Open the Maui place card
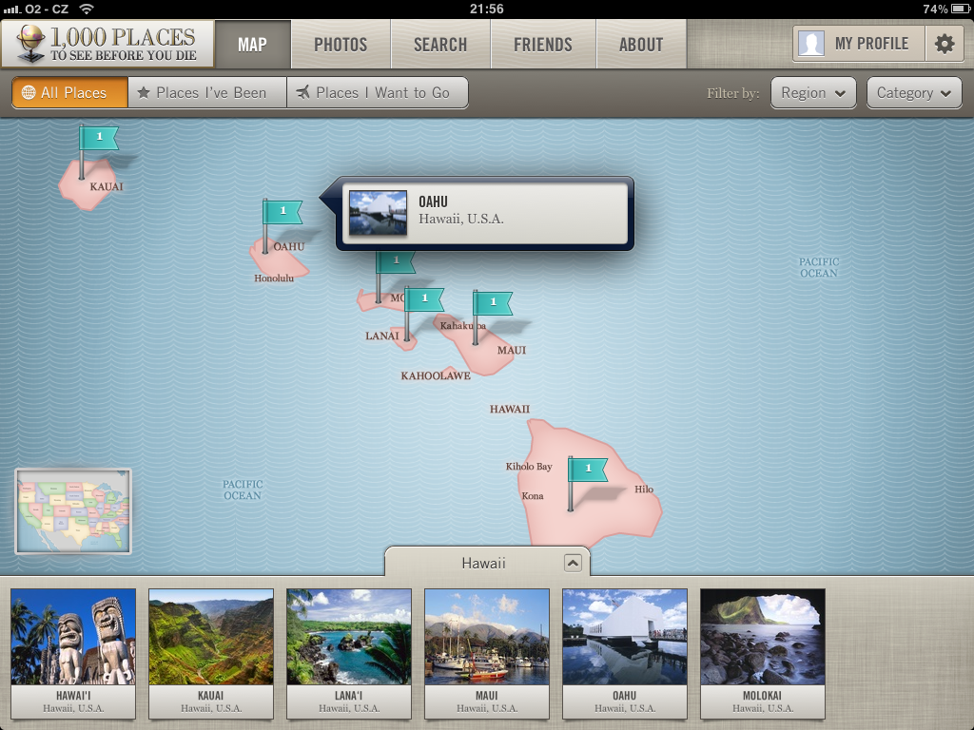974x730 pixels. click(487, 654)
